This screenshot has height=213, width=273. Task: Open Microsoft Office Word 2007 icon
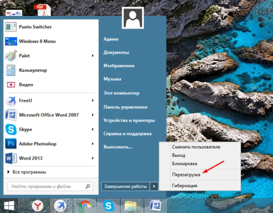(11, 115)
